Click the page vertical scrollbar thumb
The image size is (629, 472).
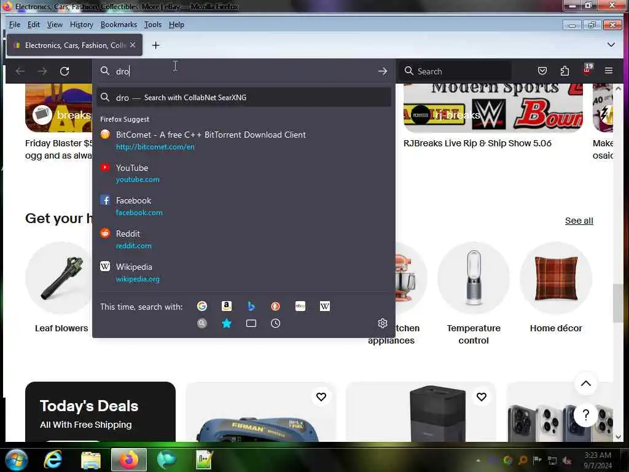point(618,303)
